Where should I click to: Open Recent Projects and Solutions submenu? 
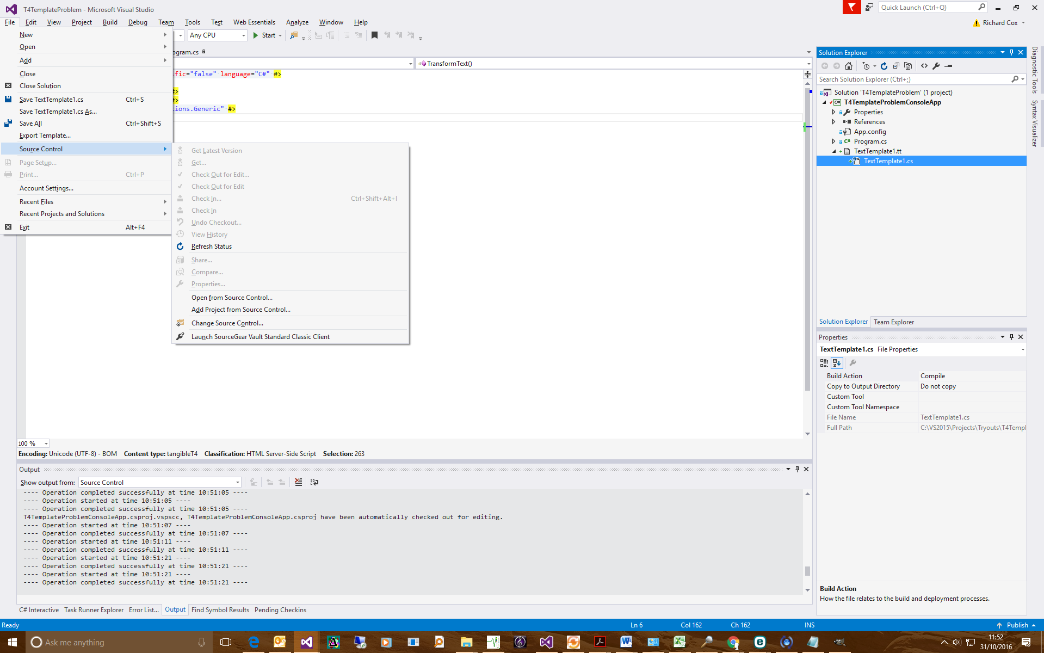[87, 214]
